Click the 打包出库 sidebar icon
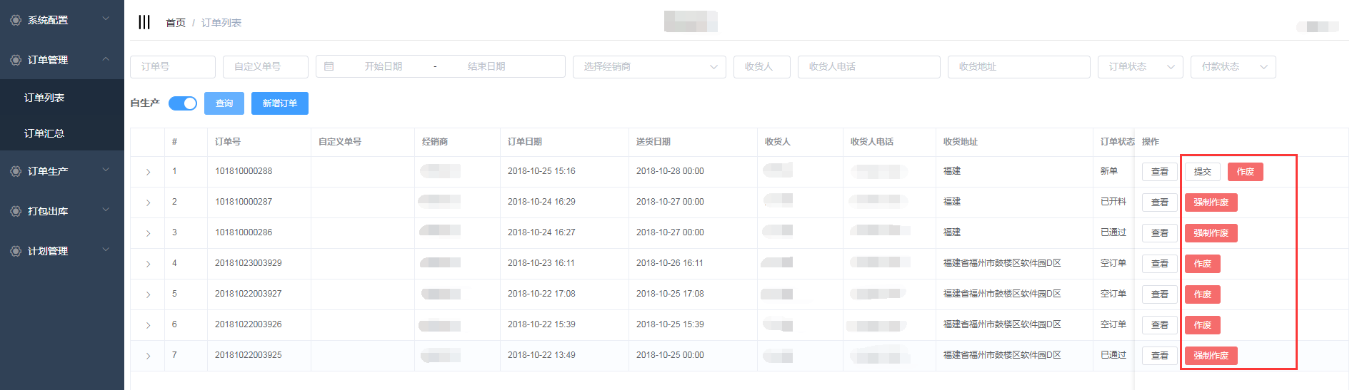 pyautogui.click(x=16, y=211)
